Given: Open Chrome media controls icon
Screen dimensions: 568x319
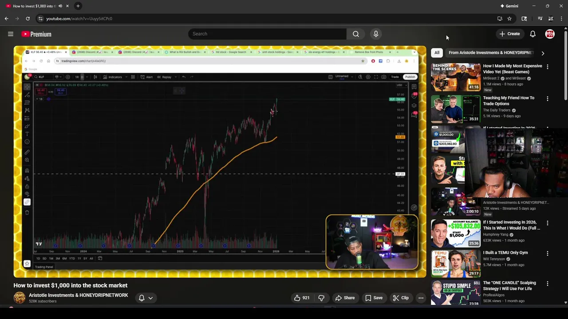Looking at the screenshot, I should point(540,19).
